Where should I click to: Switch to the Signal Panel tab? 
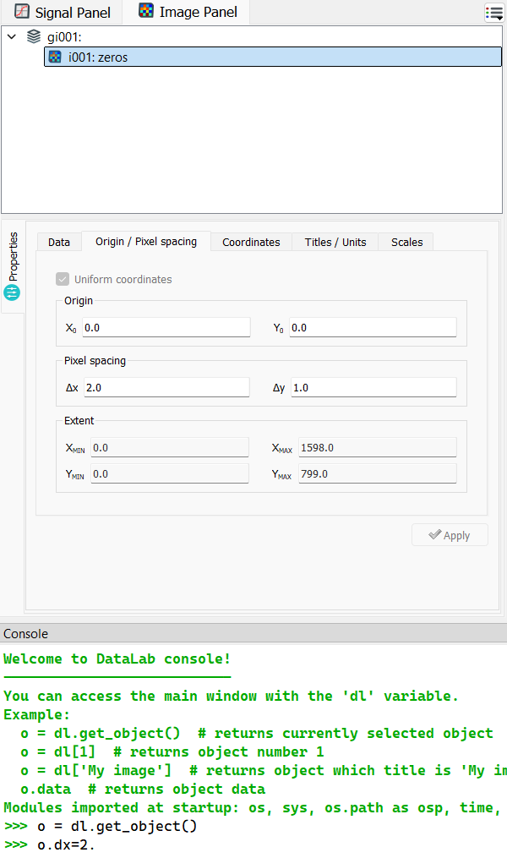[x=62, y=12]
